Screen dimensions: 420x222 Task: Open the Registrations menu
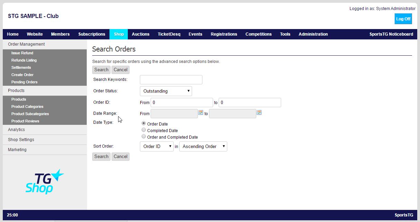pos(224,34)
